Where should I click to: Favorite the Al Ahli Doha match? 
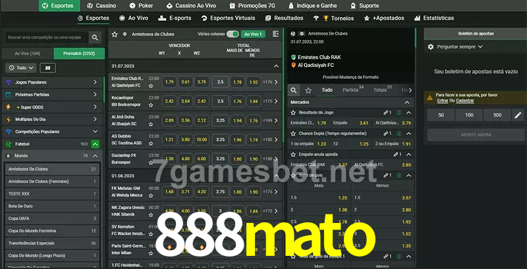151,124
